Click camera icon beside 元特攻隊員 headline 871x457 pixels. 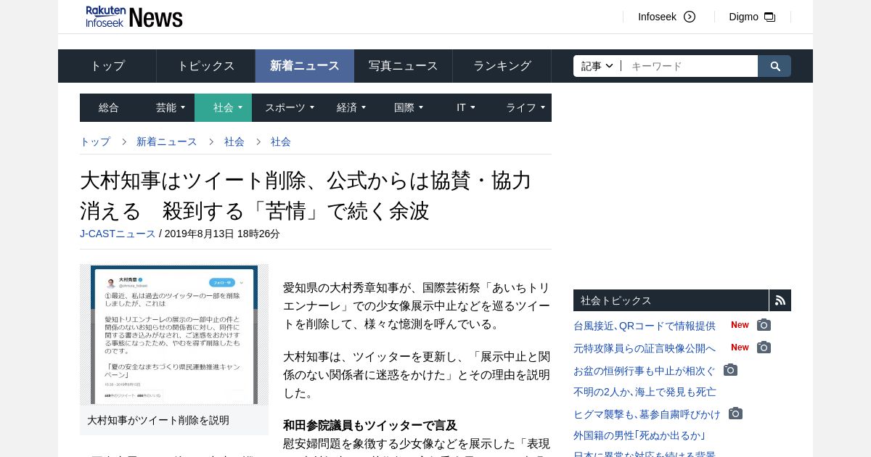(764, 347)
